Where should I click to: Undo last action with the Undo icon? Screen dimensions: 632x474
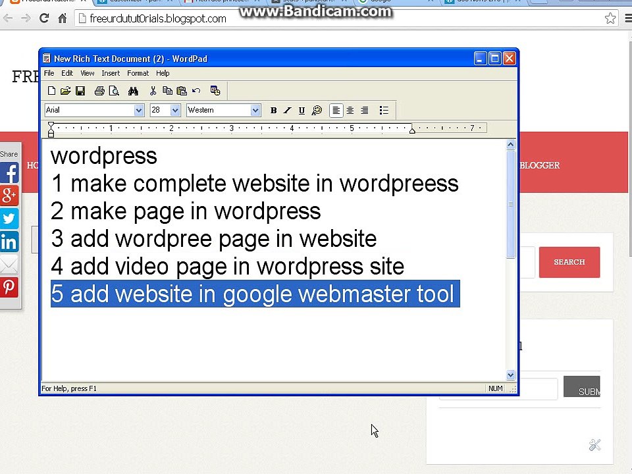[196, 91]
